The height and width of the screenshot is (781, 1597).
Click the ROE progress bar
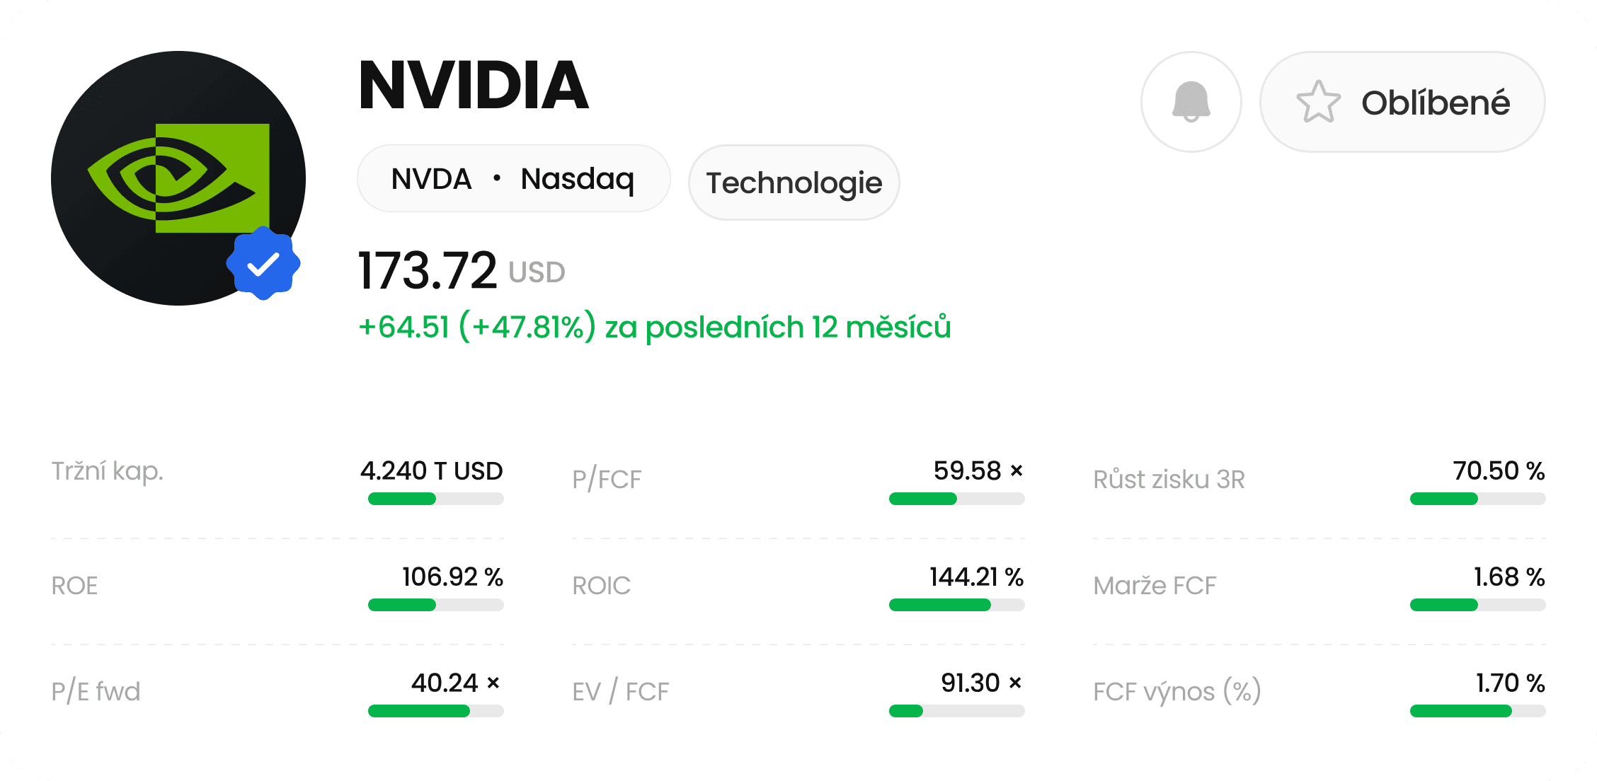(x=435, y=605)
